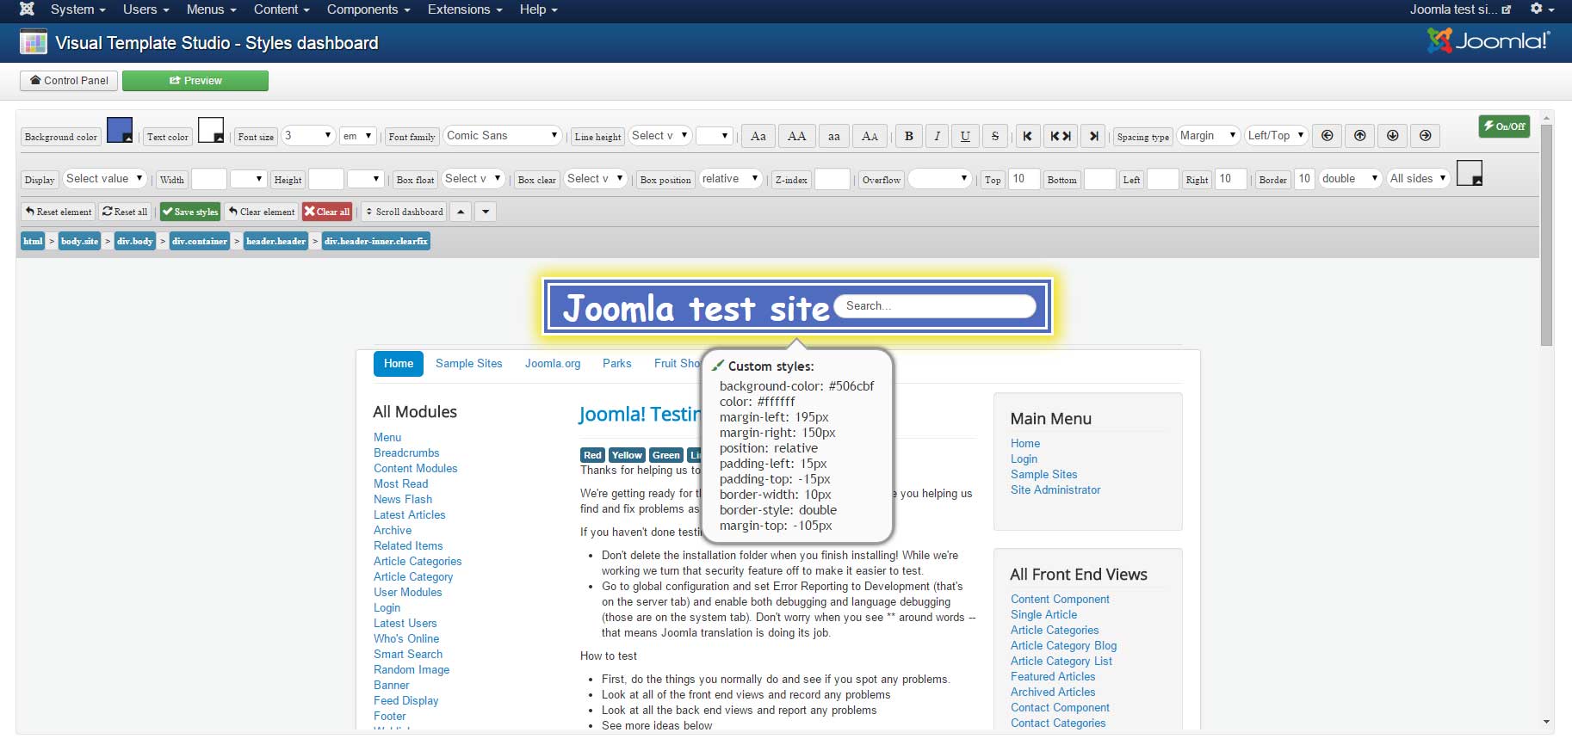Open the Display Select value dropdown
This screenshot has height=751, width=1572.
pos(104,179)
